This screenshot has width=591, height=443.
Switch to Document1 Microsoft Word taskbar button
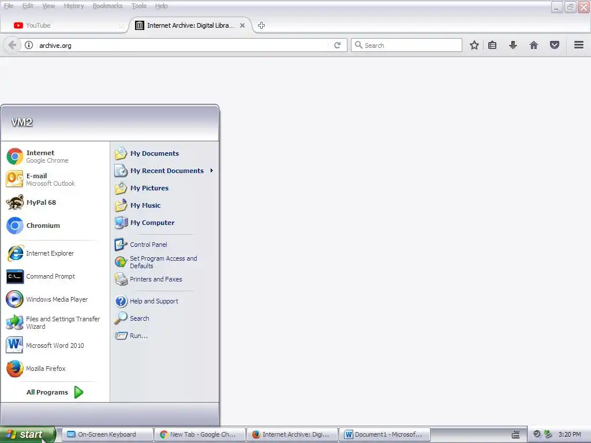(385, 434)
